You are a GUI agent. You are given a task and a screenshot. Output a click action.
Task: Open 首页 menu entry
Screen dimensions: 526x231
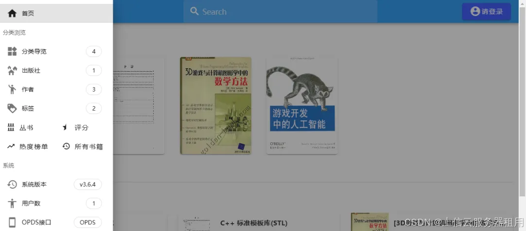click(x=57, y=14)
